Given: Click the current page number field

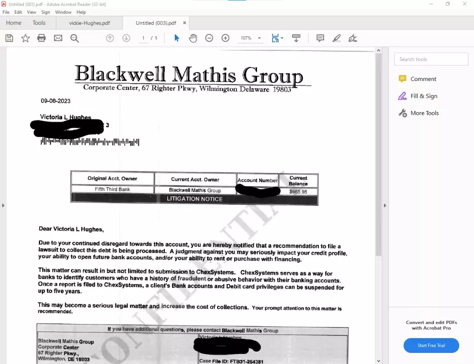Looking at the screenshot, I should coord(143,38).
